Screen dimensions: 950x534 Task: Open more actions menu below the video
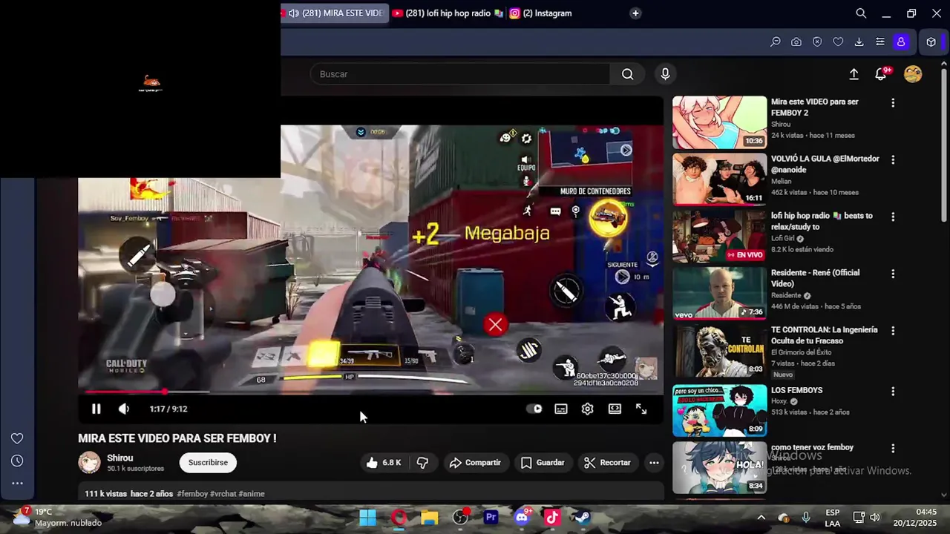pos(654,462)
